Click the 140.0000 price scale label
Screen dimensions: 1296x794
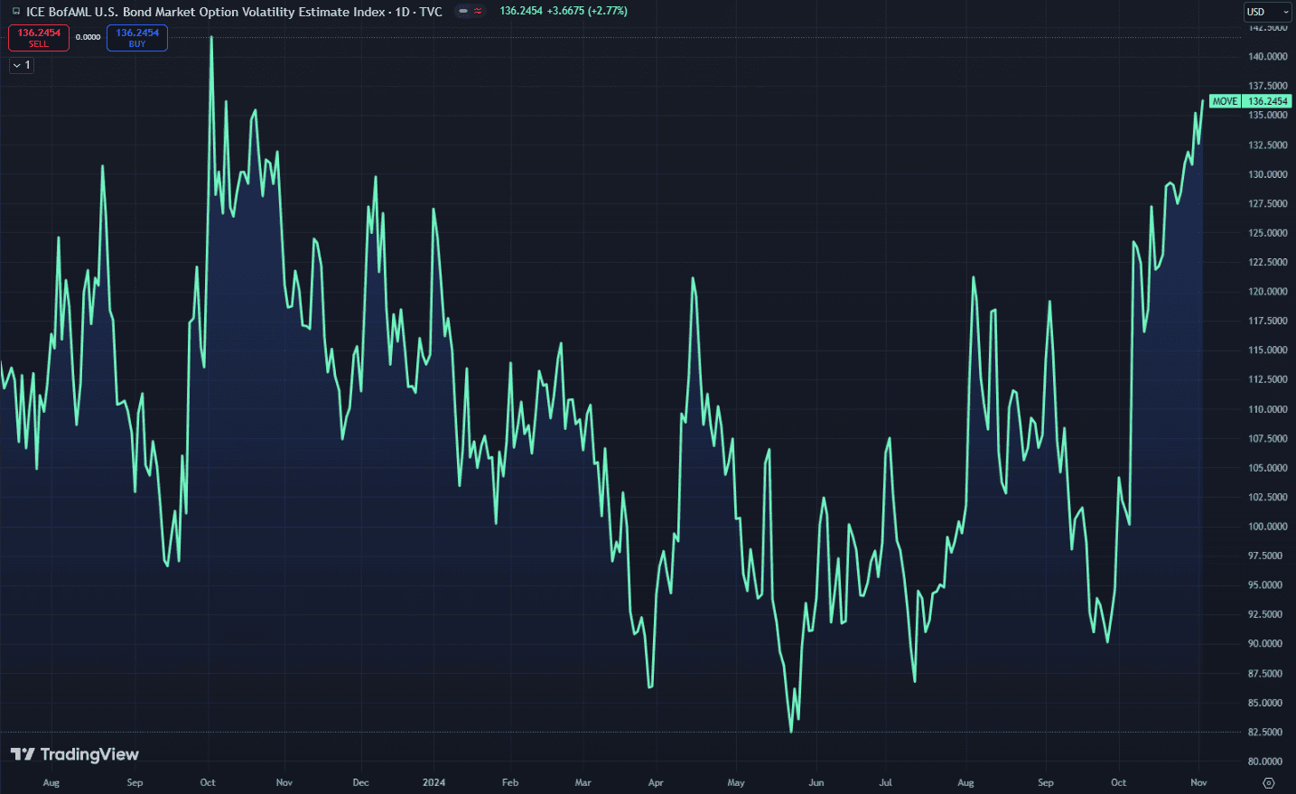click(1268, 56)
